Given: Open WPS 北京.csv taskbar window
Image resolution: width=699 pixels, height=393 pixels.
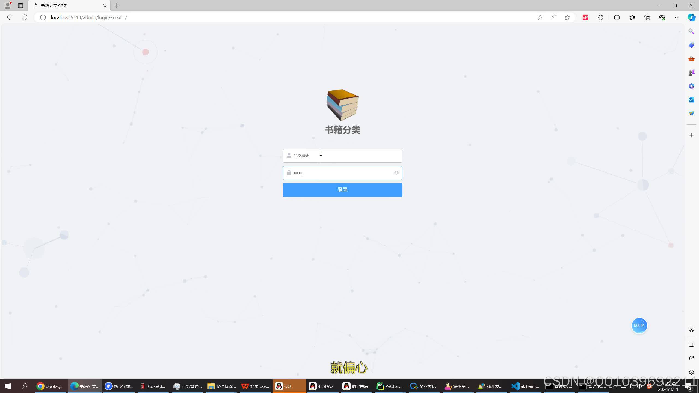Looking at the screenshot, I should [x=256, y=386].
